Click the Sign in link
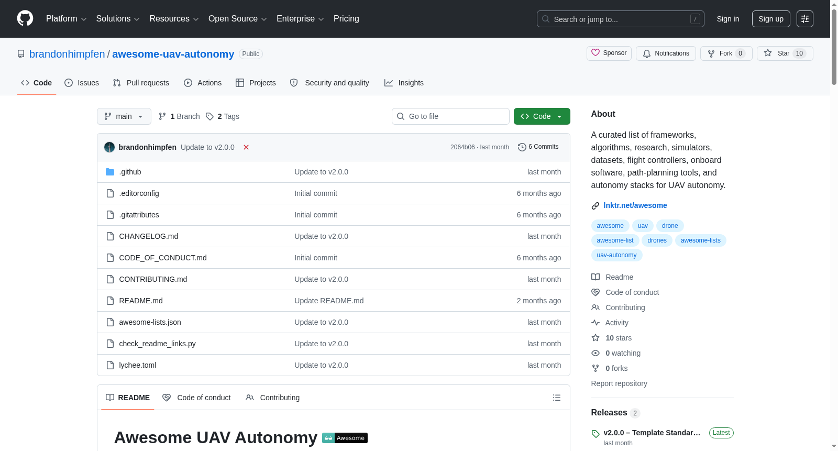This screenshot has width=838, height=451. 728,19
